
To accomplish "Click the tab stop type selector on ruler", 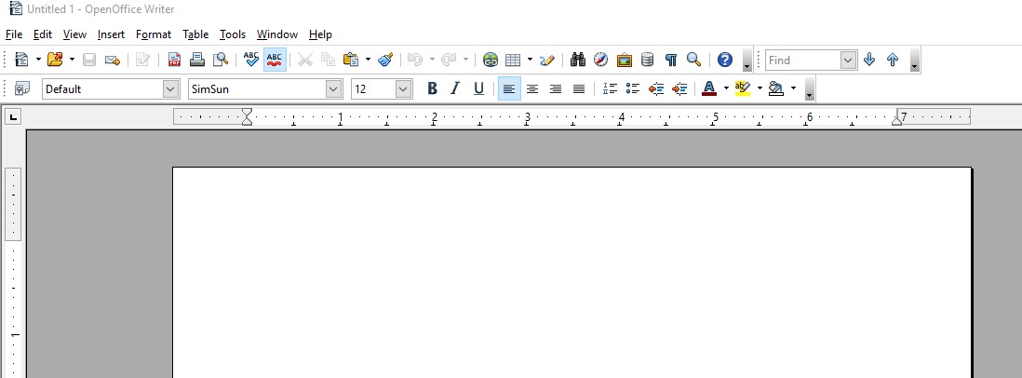I will [13, 117].
